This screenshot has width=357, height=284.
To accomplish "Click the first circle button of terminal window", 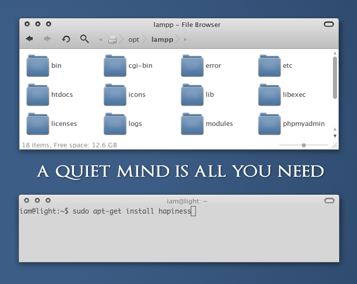I will (27, 200).
